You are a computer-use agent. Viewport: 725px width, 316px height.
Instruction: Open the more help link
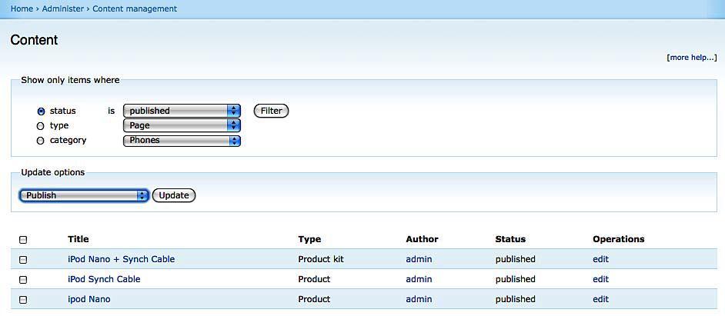[x=692, y=58]
